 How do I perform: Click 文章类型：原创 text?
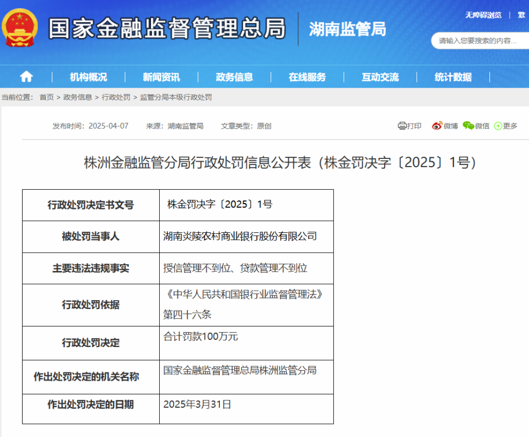pyautogui.click(x=246, y=126)
